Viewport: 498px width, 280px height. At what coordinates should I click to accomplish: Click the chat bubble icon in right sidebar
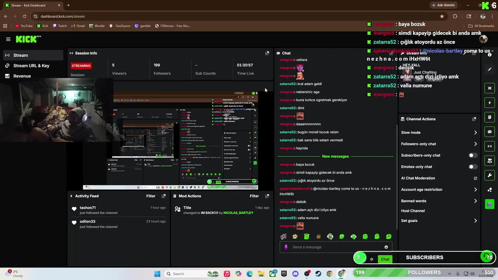[x=489, y=132]
